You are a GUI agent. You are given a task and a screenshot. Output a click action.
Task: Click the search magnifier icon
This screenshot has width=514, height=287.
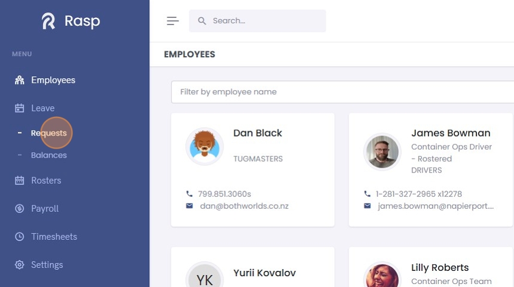[202, 21]
